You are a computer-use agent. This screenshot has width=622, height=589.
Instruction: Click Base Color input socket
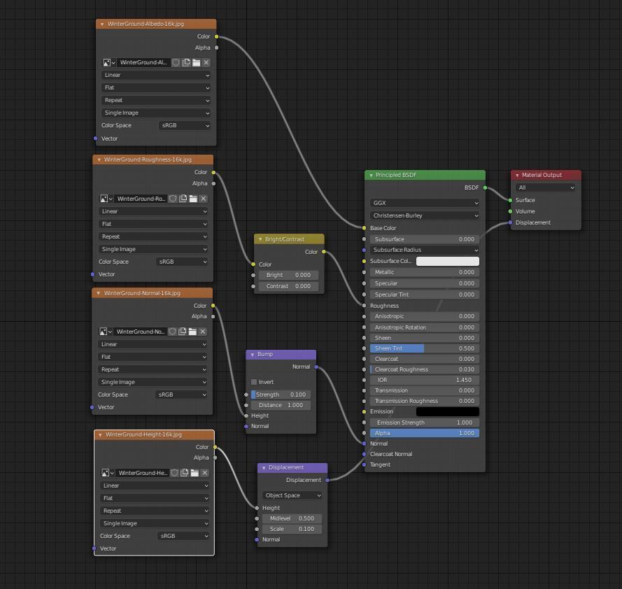click(x=364, y=228)
